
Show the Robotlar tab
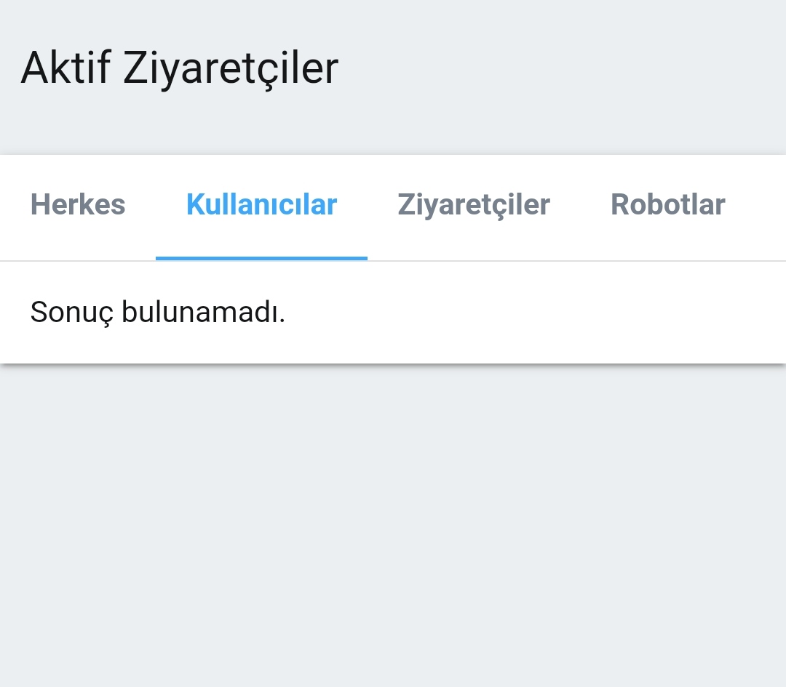(667, 205)
